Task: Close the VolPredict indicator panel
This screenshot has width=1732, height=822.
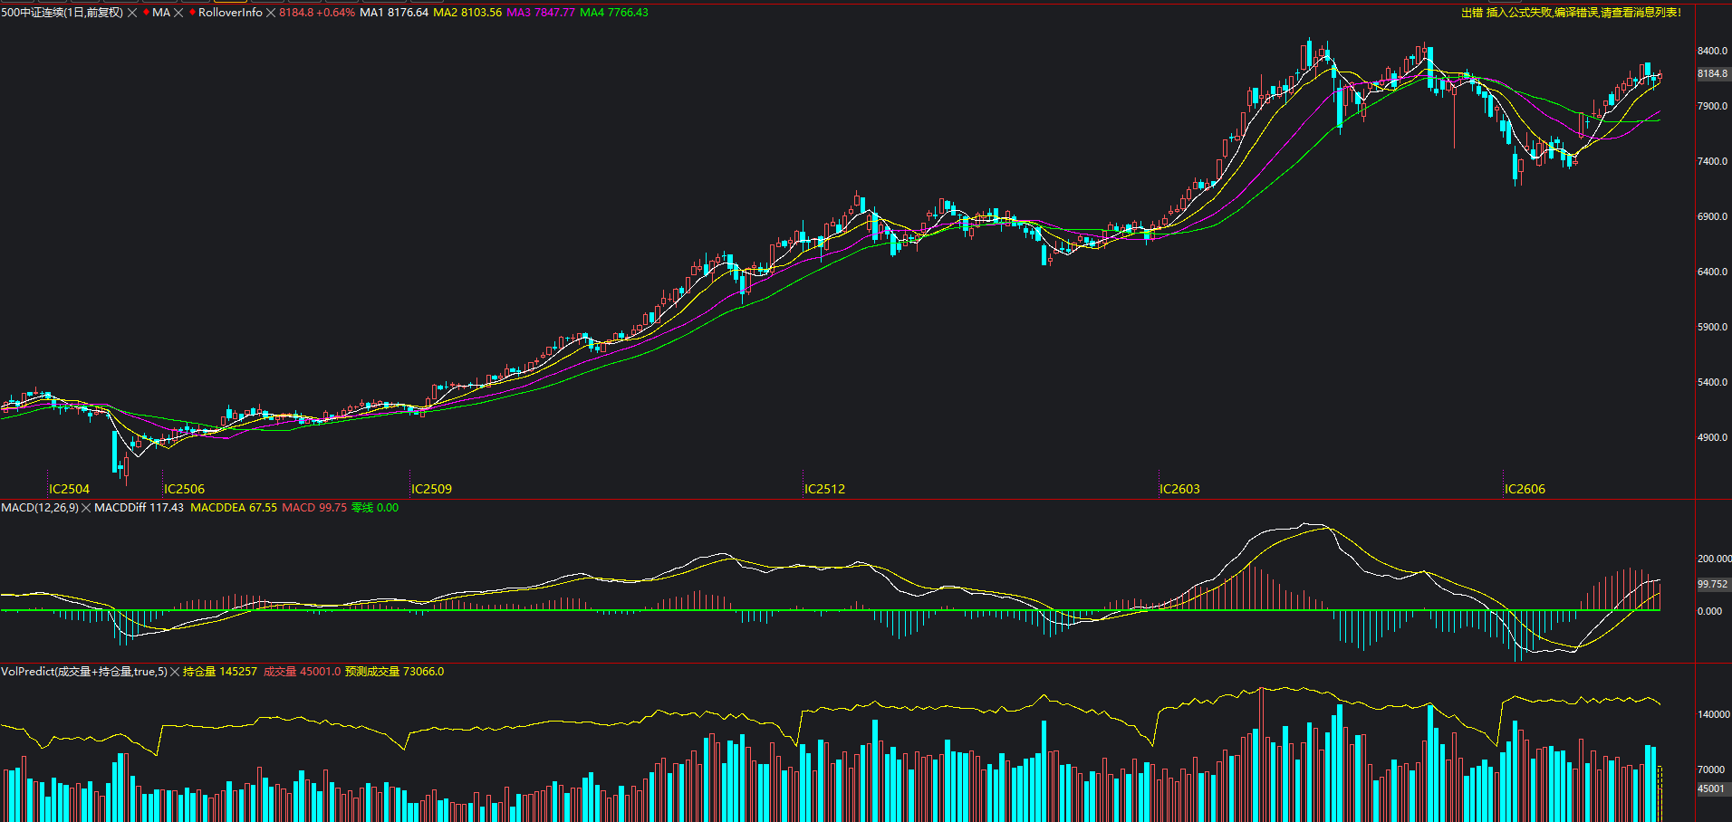Action: [x=175, y=672]
